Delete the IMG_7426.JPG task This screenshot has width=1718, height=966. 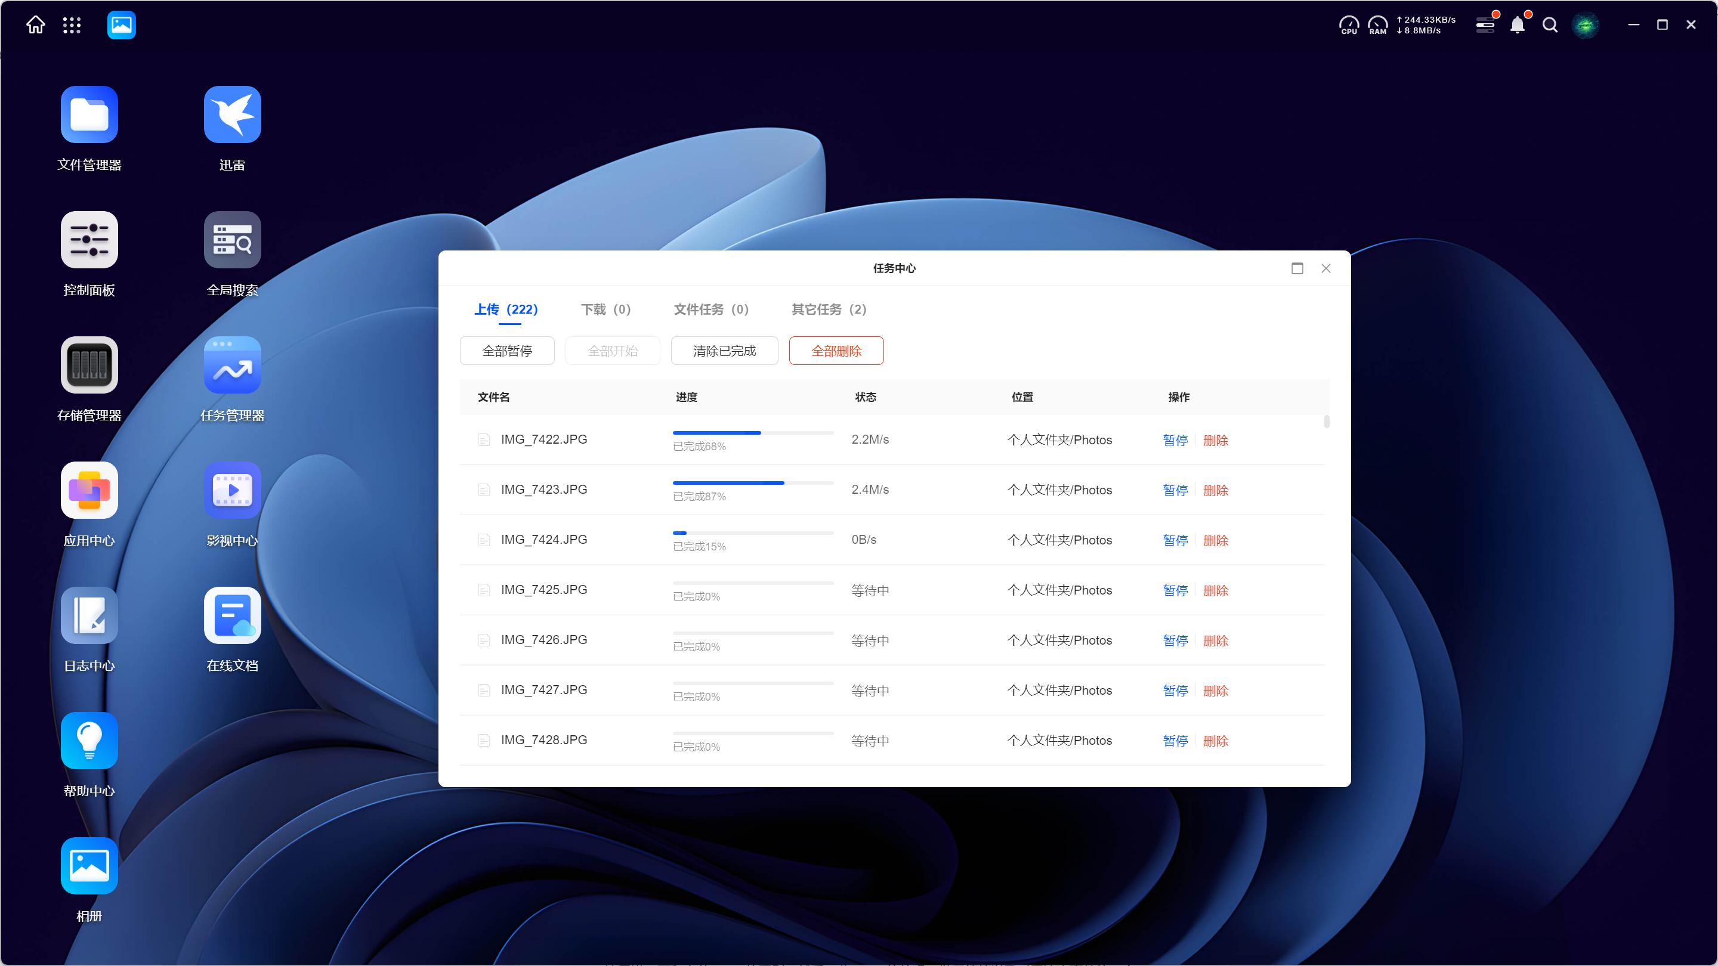[x=1216, y=640]
